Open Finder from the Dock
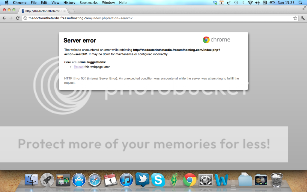 coord(31,180)
